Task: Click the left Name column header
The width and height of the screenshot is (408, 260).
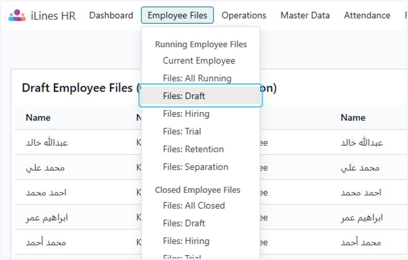Action: coord(38,118)
